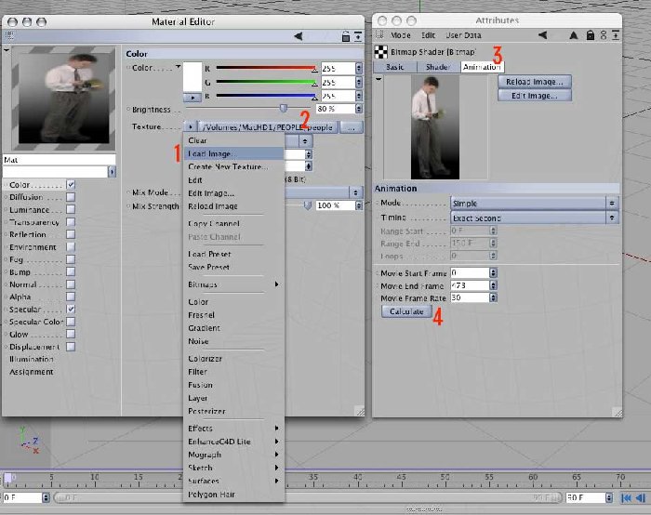Step to the previous frame

tap(640, 497)
